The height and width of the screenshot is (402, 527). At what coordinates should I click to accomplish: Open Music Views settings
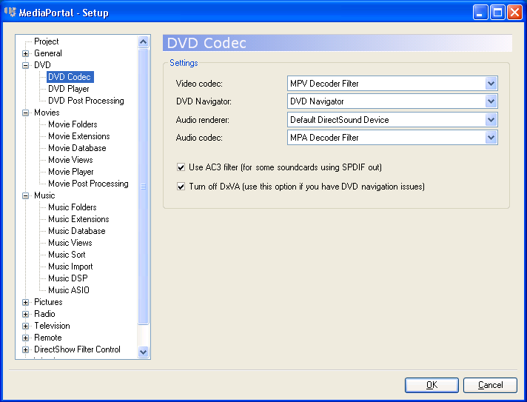(70, 243)
